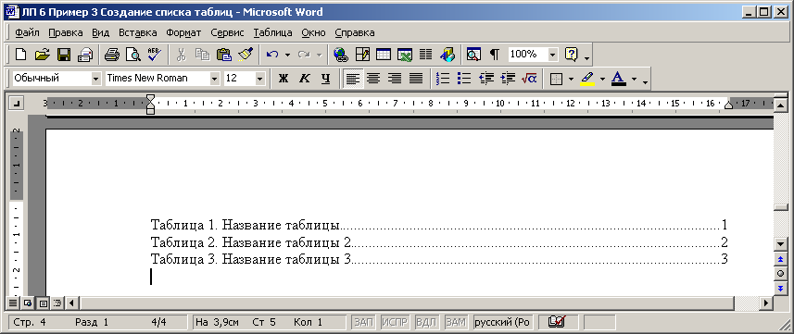This screenshot has width=794, height=334.
Task: Expand highlight color options arrow
Action: (x=602, y=79)
